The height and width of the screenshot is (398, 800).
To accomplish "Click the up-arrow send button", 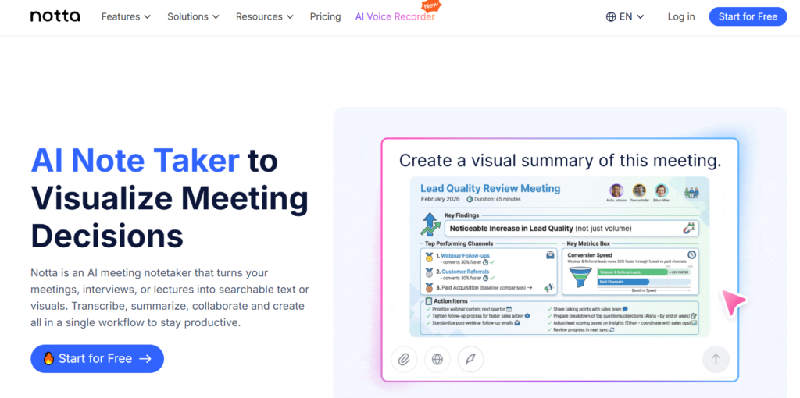I will point(716,359).
